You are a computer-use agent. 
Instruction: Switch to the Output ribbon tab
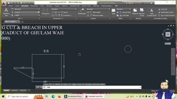57,6
